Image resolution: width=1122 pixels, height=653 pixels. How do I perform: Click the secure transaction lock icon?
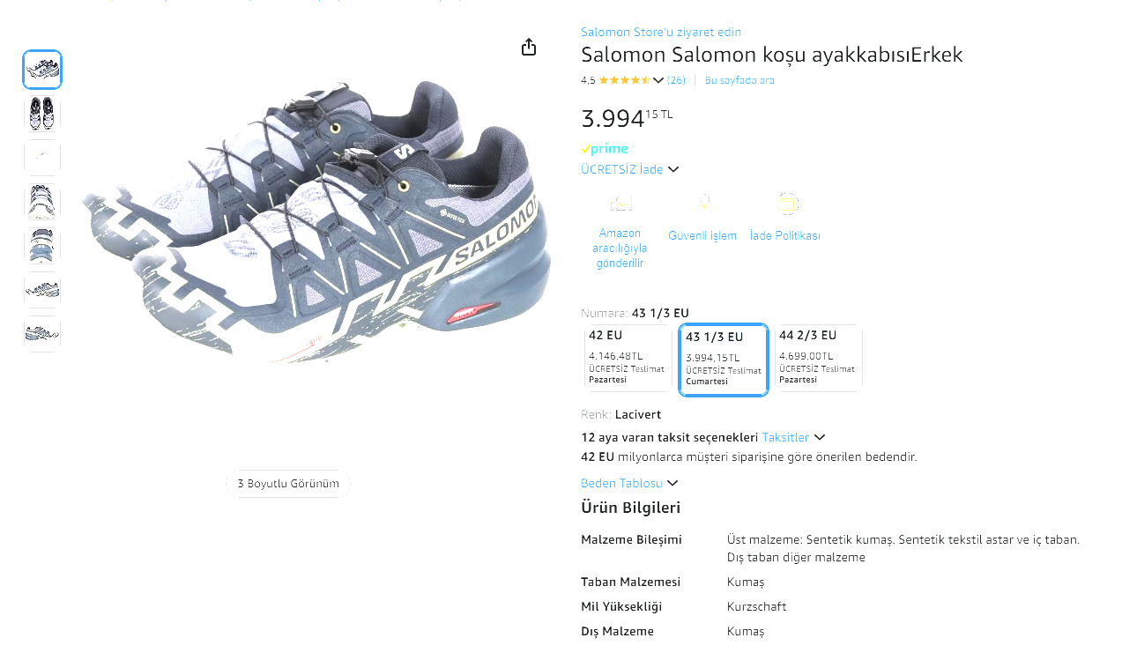pyautogui.click(x=703, y=204)
